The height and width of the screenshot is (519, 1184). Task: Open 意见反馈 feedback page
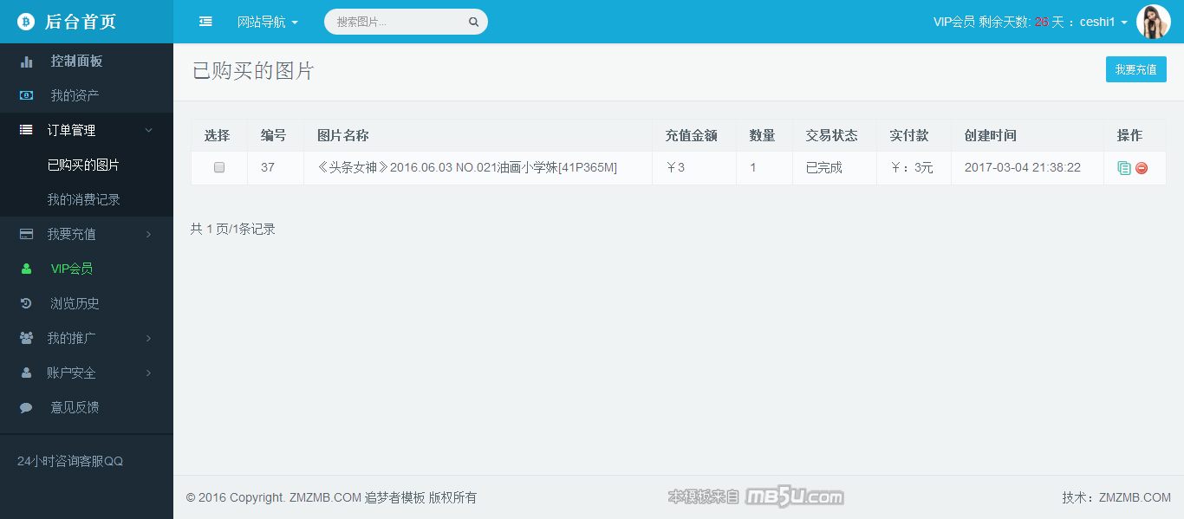tap(75, 407)
